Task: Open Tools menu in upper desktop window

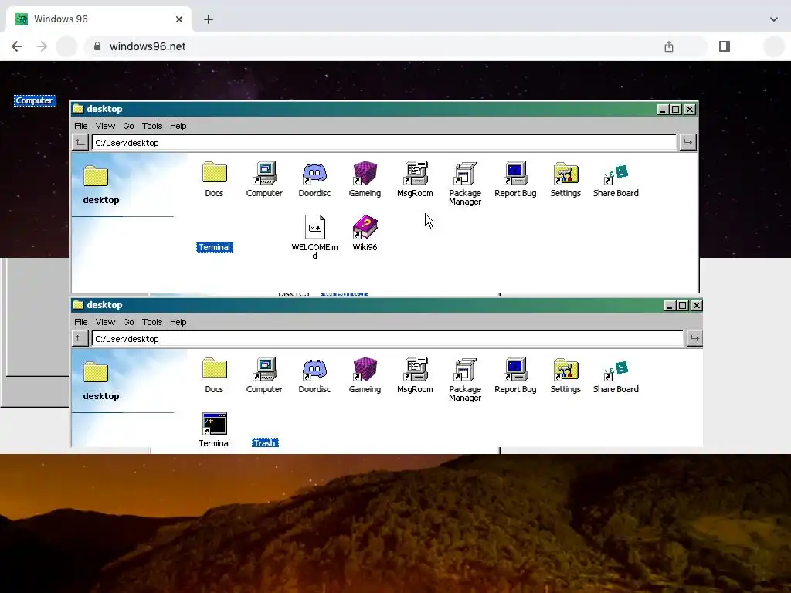Action: tap(152, 126)
